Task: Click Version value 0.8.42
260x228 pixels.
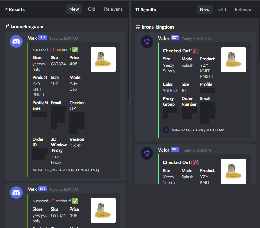Action: 76,146
